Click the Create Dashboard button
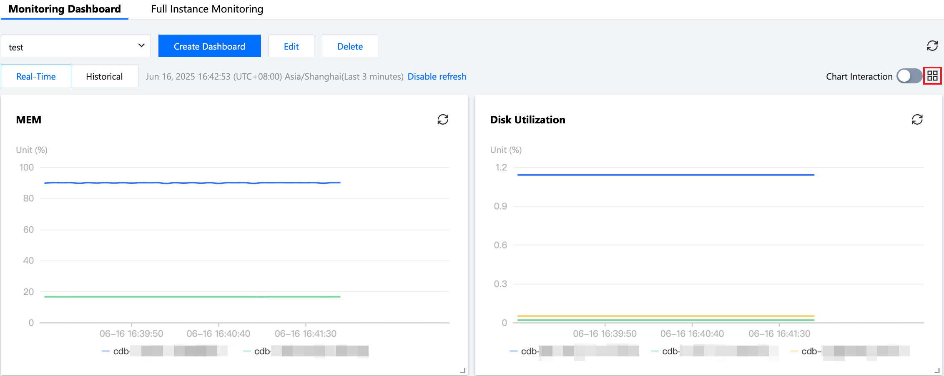944x376 pixels. (x=209, y=46)
